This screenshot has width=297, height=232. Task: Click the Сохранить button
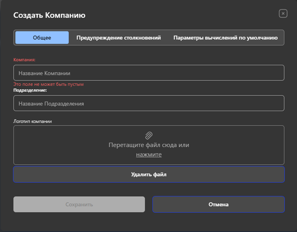[x=79, y=204]
